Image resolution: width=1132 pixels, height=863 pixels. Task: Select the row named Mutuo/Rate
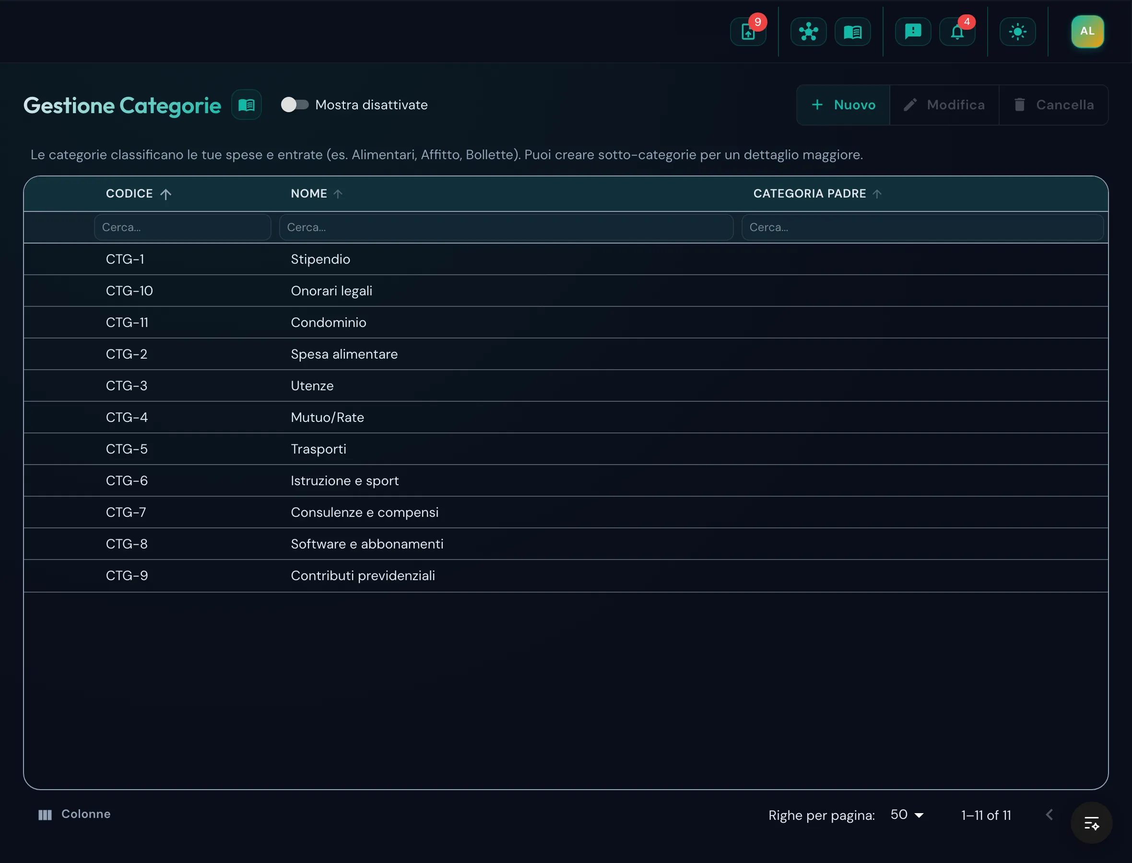(x=566, y=418)
